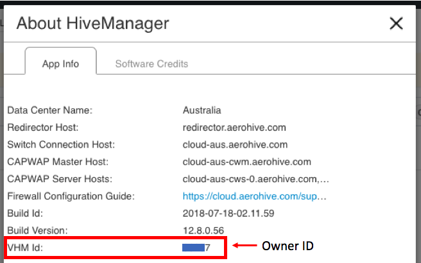Click the cloud-aus.aerohive.com switch host value
Viewport: 421px width, 263px height.
235,144
